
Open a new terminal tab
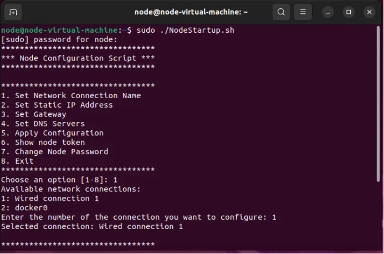[x=13, y=12]
